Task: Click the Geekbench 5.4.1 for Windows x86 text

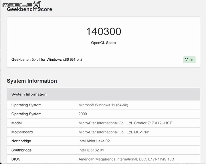Action: click(x=47, y=60)
